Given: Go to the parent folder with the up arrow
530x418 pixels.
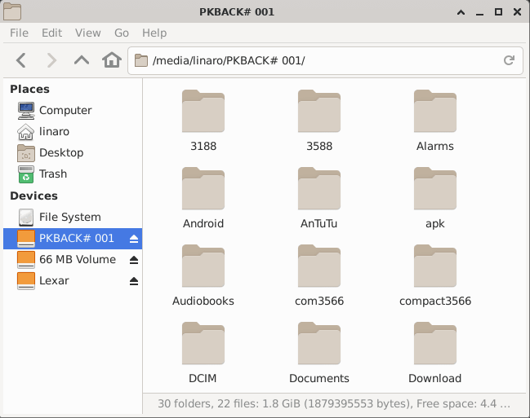Looking at the screenshot, I should pyautogui.click(x=82, y=61).
